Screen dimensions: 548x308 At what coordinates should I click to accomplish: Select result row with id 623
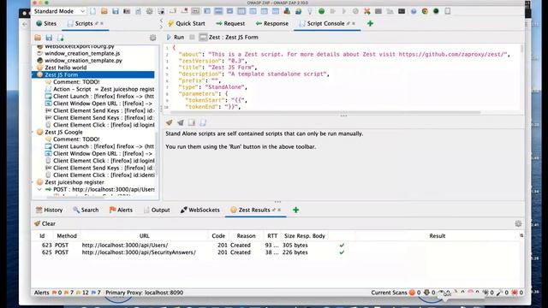[276, 246]
